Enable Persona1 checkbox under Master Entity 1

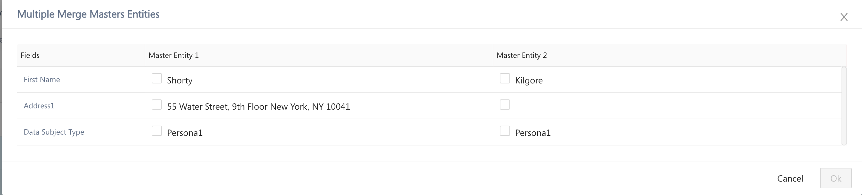point(156,131)
